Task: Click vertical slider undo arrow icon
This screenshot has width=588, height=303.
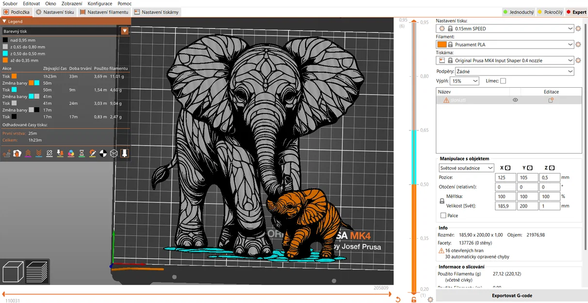Action: click(398, 299)
